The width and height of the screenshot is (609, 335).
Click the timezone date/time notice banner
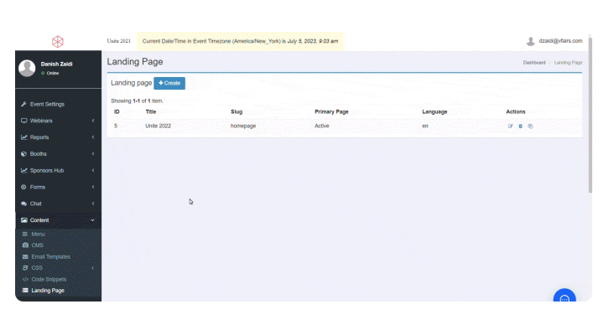(x=240, y=41)
